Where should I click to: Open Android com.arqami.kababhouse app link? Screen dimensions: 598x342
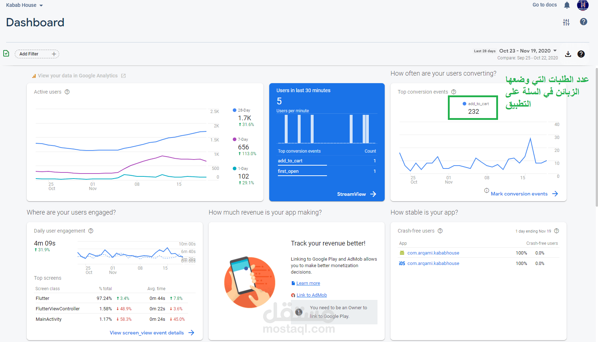433,253
